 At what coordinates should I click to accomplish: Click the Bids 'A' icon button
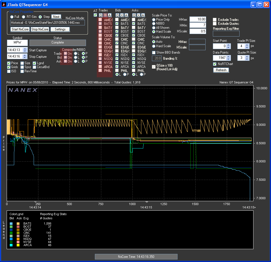[126, 15]
